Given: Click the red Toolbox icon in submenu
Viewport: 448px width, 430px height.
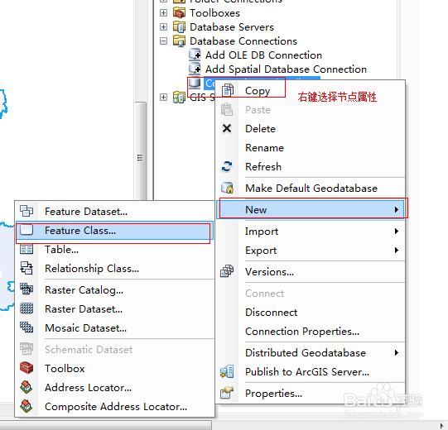Looking at the screenshot, I should [x=26, y=368].
